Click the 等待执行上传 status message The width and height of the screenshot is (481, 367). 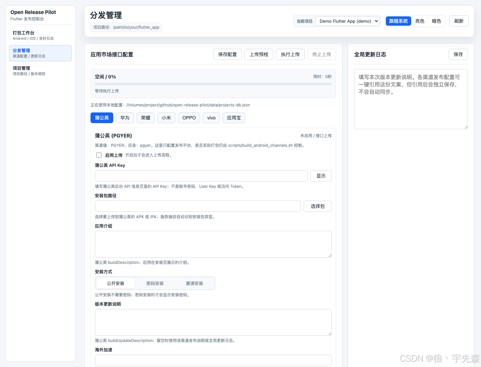107,91
